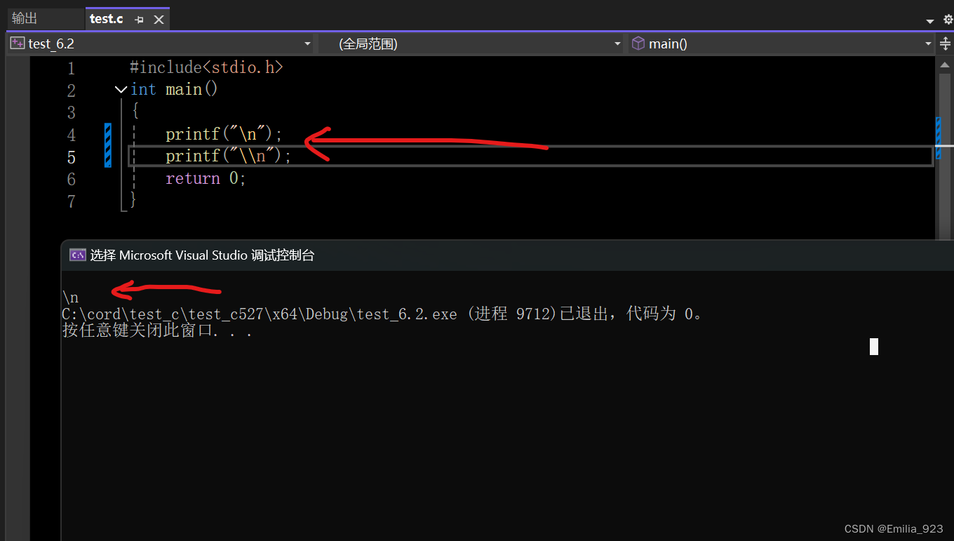Click the 按任意键关闭此窗口 text in console

coord(157,330)
